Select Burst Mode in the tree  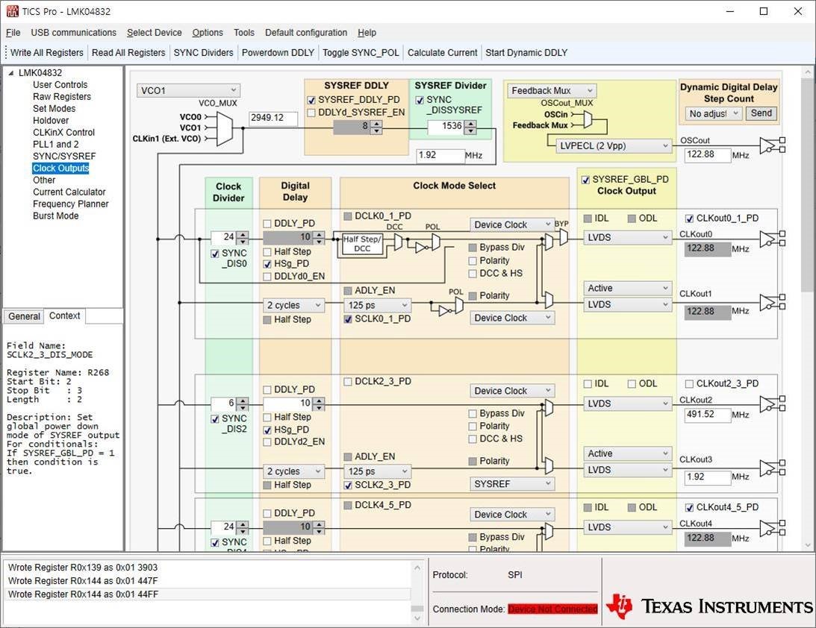click(x=56, y=216)
